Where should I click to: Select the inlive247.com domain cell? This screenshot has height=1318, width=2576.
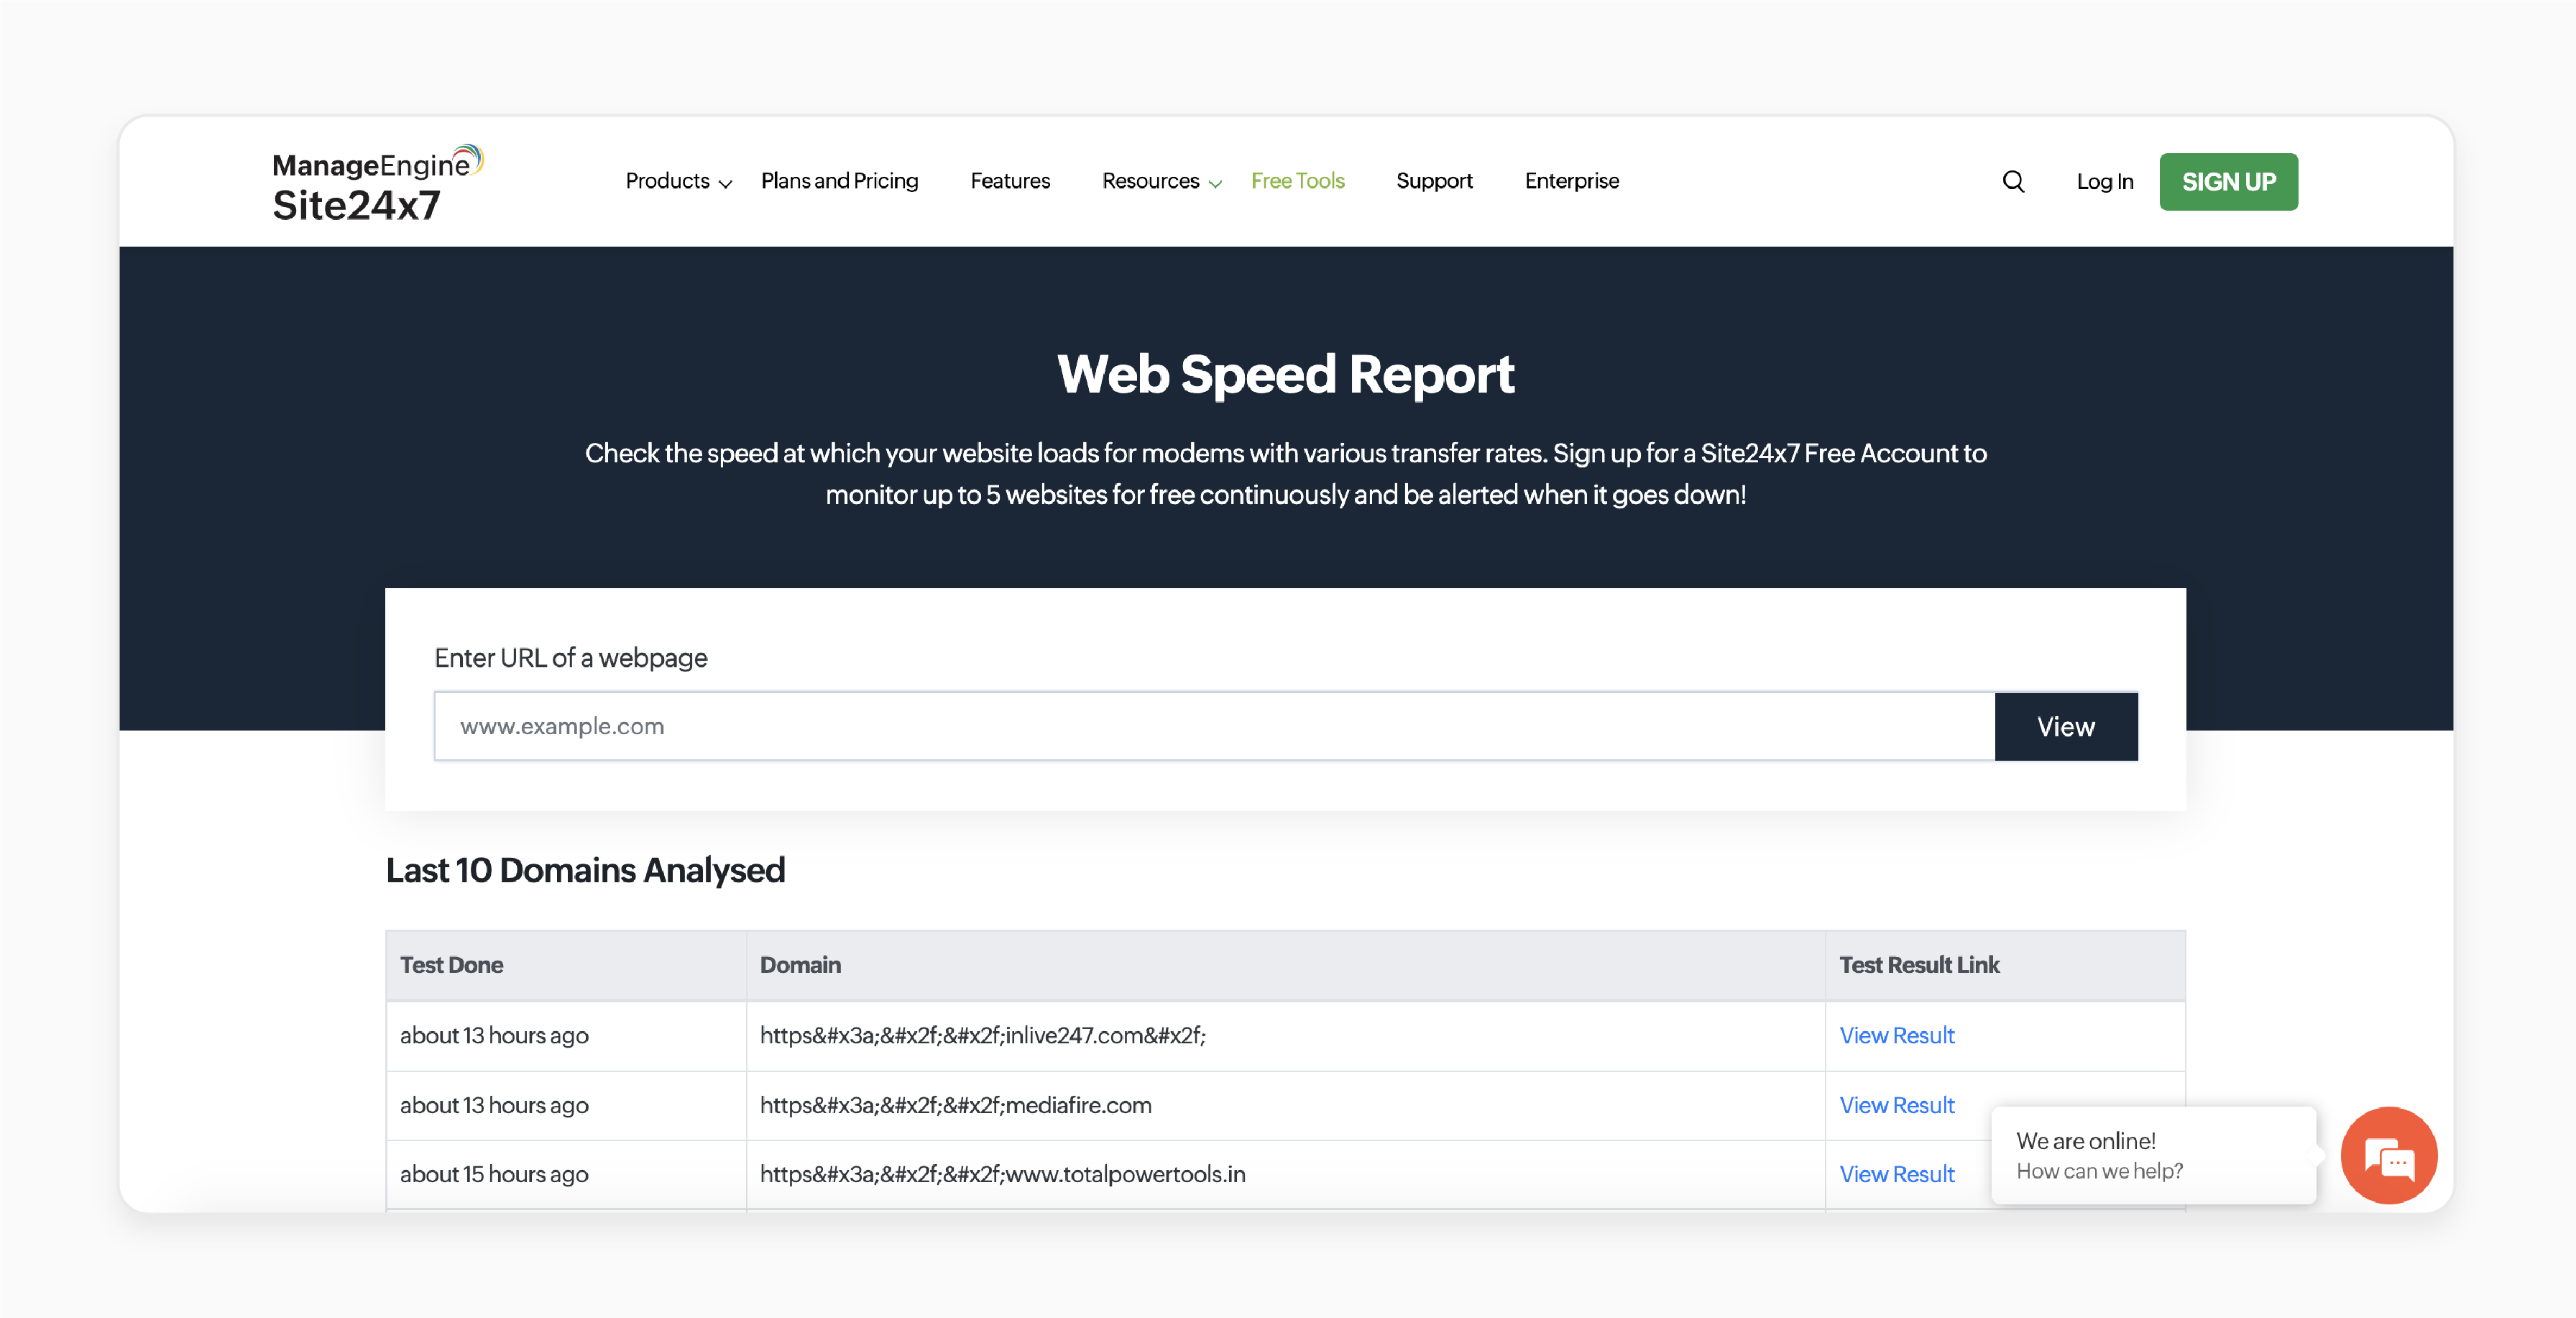(x=1286, y=1036)
